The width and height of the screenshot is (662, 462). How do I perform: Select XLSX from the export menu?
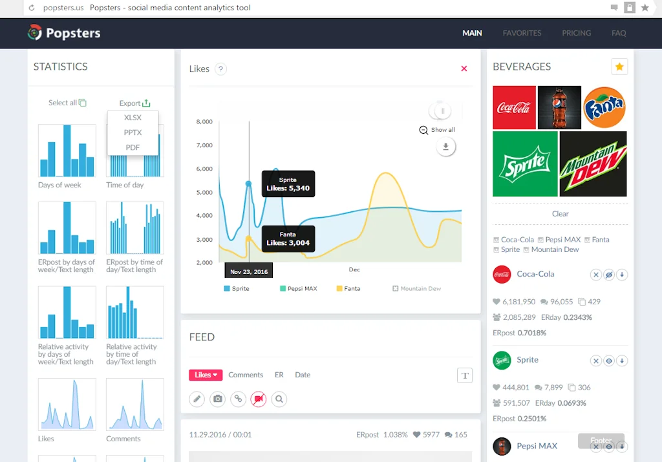tap(133, 118)
